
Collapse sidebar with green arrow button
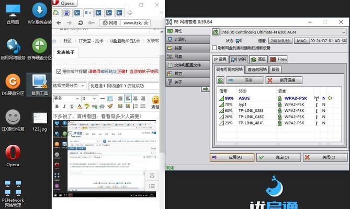click(x=206, y=89)
